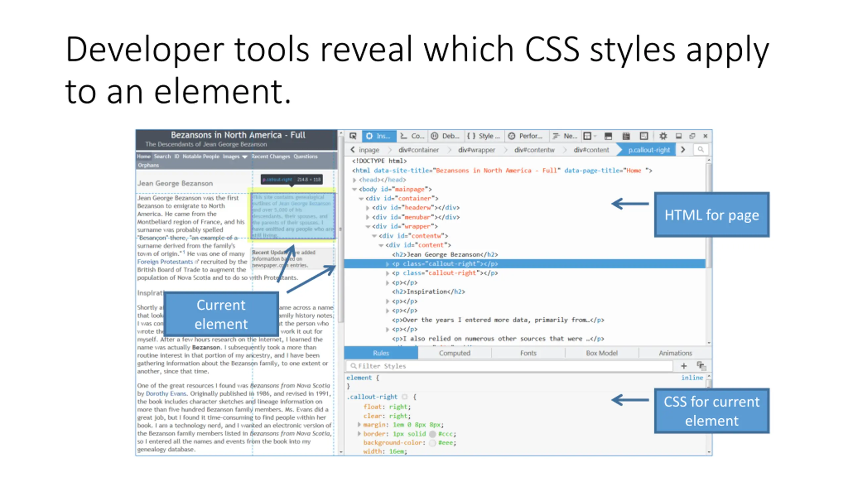Viewport: 848px width, 477px height.
Task: Select the DOCTYPE html line
Action: [379, 161]
